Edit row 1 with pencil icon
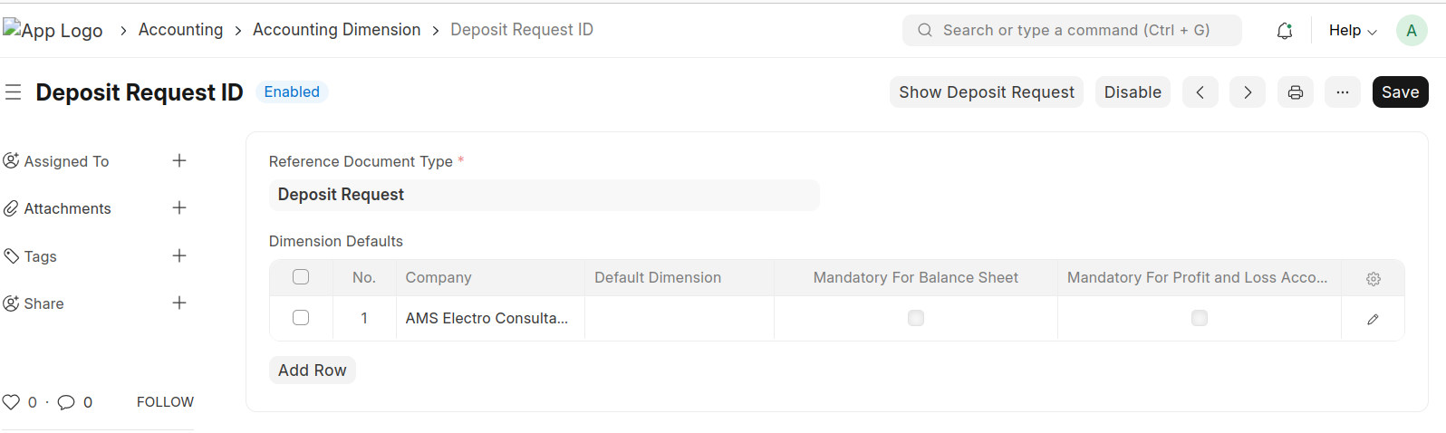Image resolution: width=1446 pixels, height=433 pixels. (1374, 319)
